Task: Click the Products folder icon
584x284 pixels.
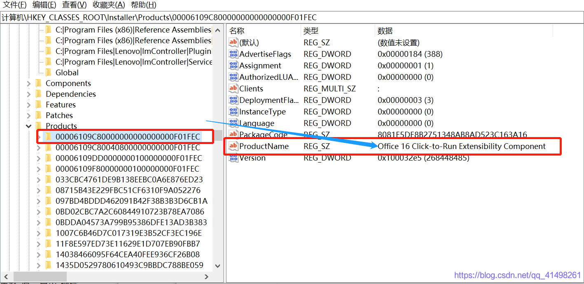Action: (39, 126)
